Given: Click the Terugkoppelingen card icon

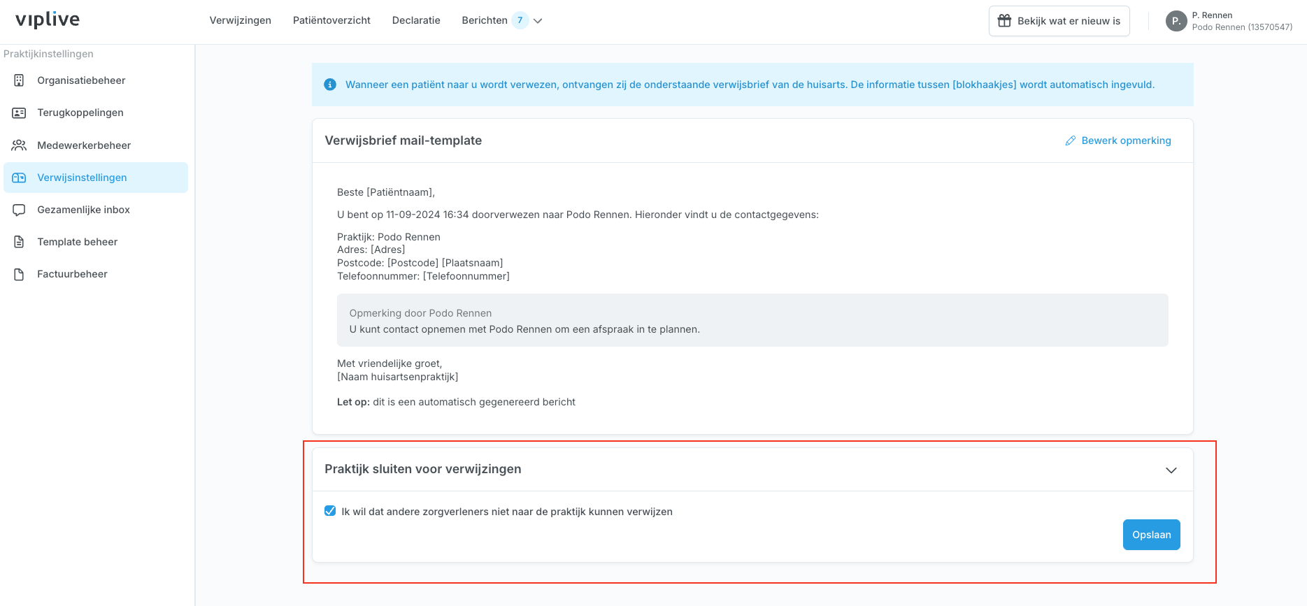Looking at the screenshot, I should [x=19, y=113].
